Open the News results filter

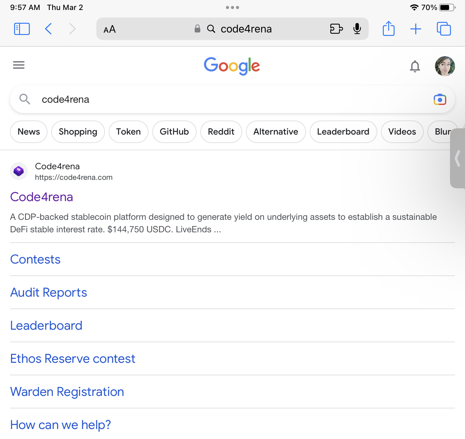pos(28,132)
